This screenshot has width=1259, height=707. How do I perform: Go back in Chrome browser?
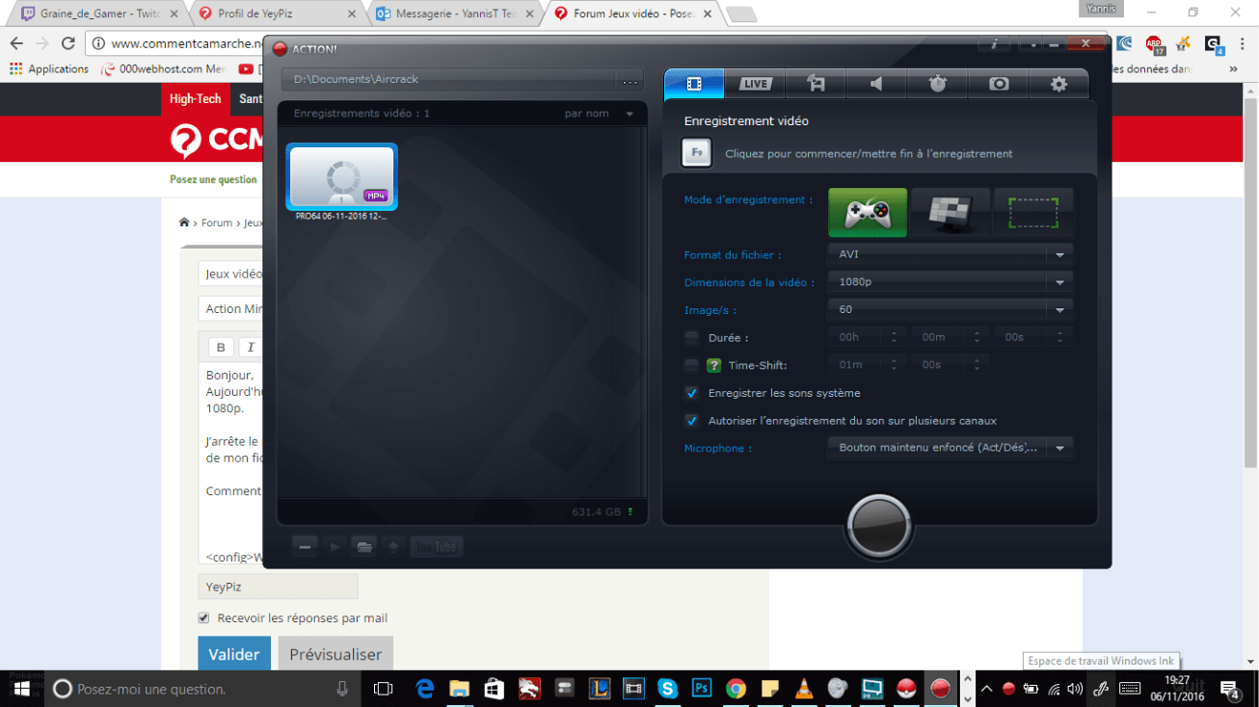(x=16, y=43)
